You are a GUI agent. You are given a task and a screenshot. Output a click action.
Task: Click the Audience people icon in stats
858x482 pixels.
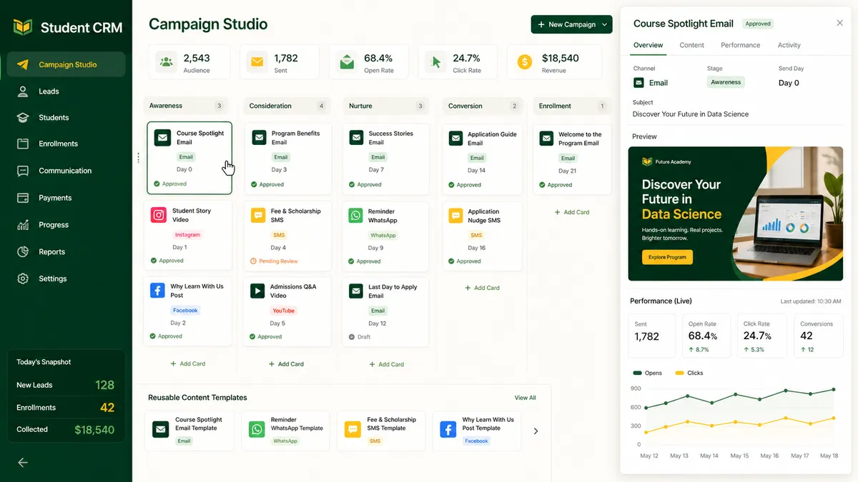tap(167, 62)
